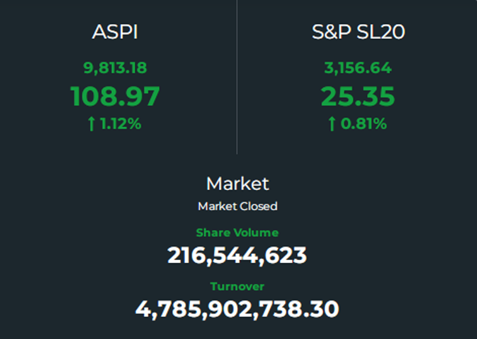Click the vertical divider between the indices
The height and width of the screenshot is (339, 477).
(x=237, y=77)
